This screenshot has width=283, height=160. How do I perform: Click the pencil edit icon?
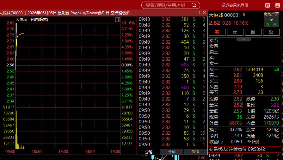(x=278, y=5)
